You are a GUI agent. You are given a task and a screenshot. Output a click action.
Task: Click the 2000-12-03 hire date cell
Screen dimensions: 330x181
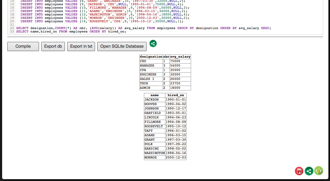click(176, 157)
